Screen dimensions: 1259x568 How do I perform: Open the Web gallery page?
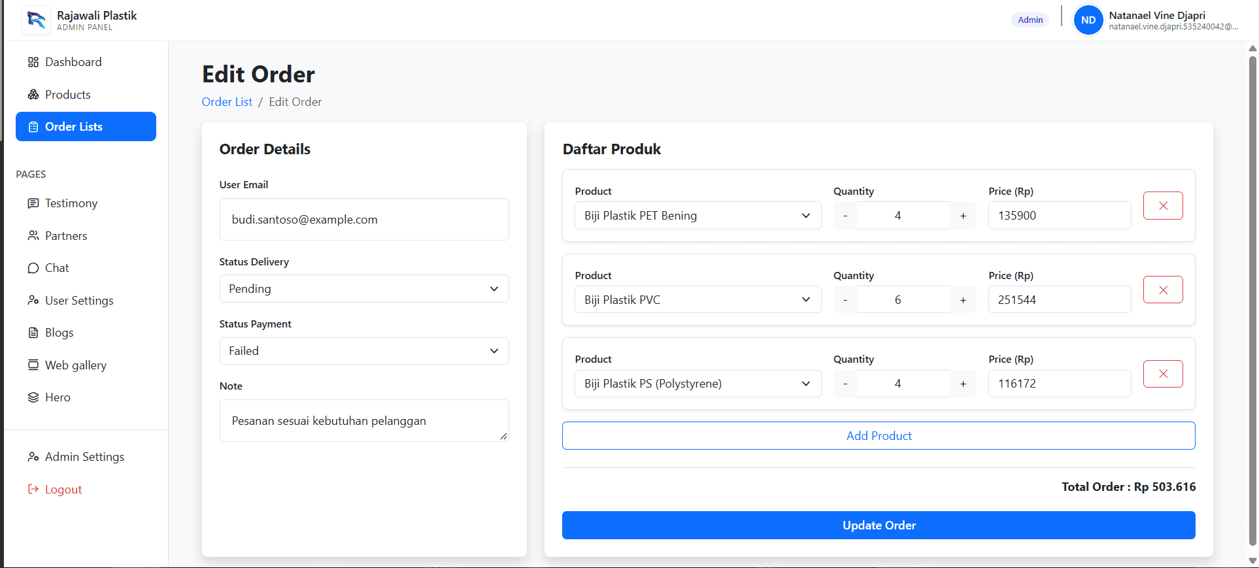pos(86,365)
